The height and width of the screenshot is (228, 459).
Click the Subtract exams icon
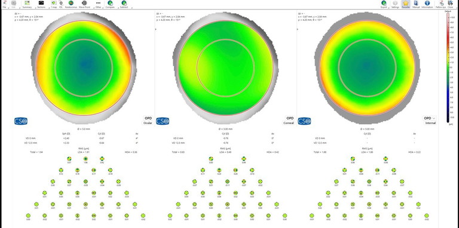124,4
